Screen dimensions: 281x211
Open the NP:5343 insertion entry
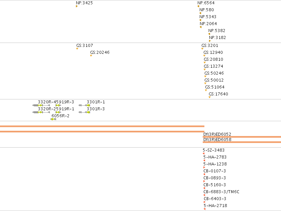click(x=208, y=17)
